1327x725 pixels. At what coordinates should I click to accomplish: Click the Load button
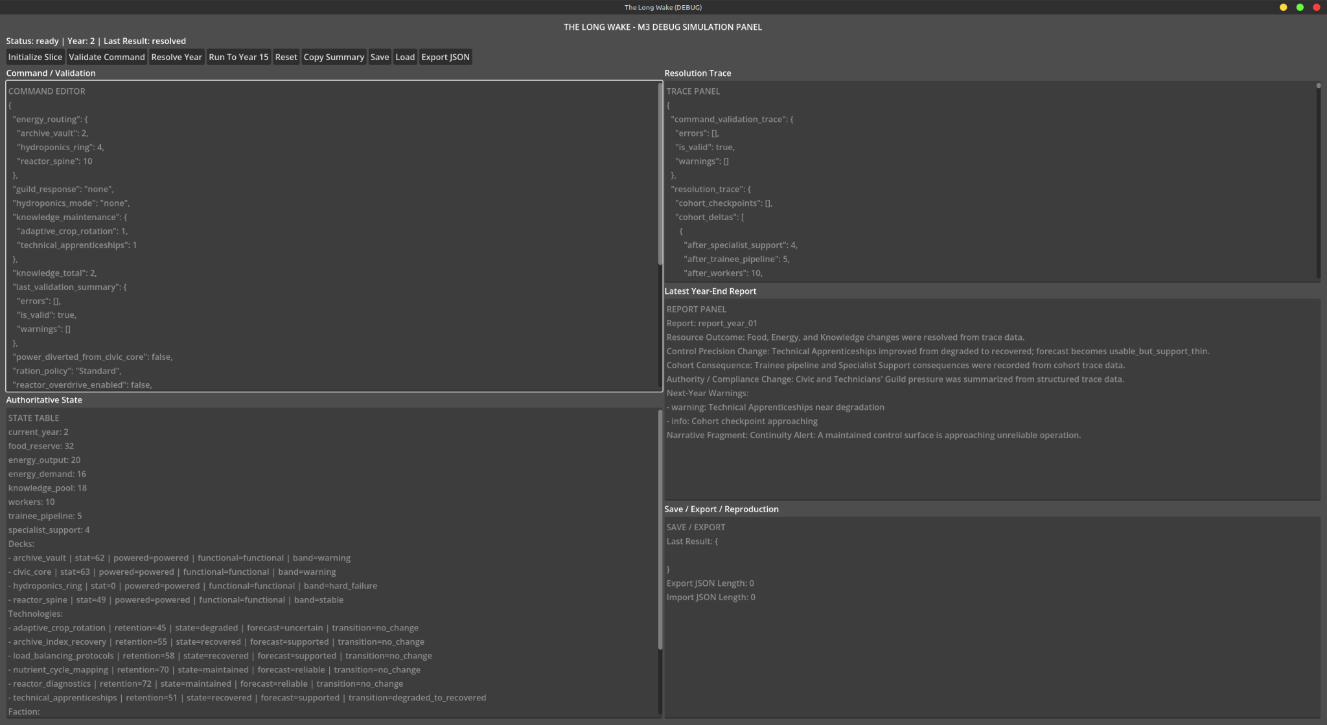(405, 57)
